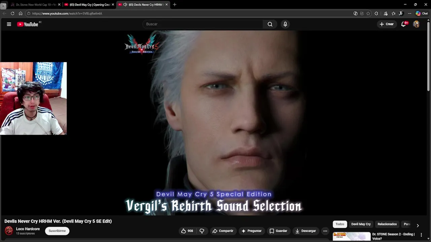The width and height of the screenshot is (431, 242).
Task: Open the more actions three-dot menu
Action: coord(325,231)
